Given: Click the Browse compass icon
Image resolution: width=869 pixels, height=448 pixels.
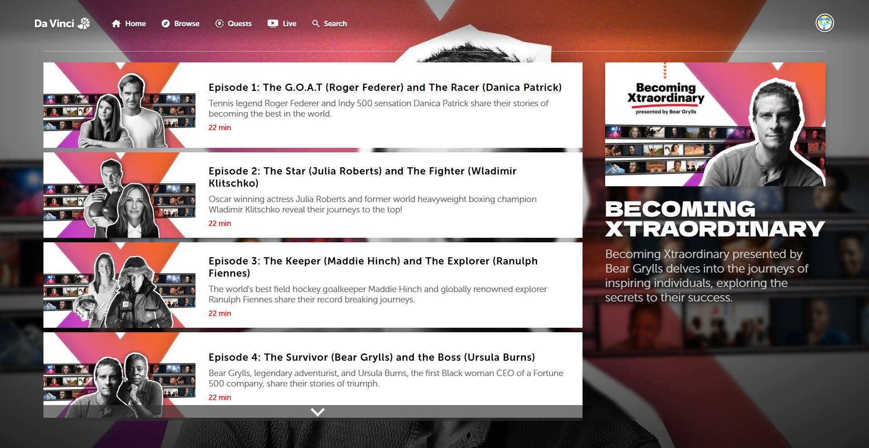Looking at the screenshot, I should coord(166,24).
